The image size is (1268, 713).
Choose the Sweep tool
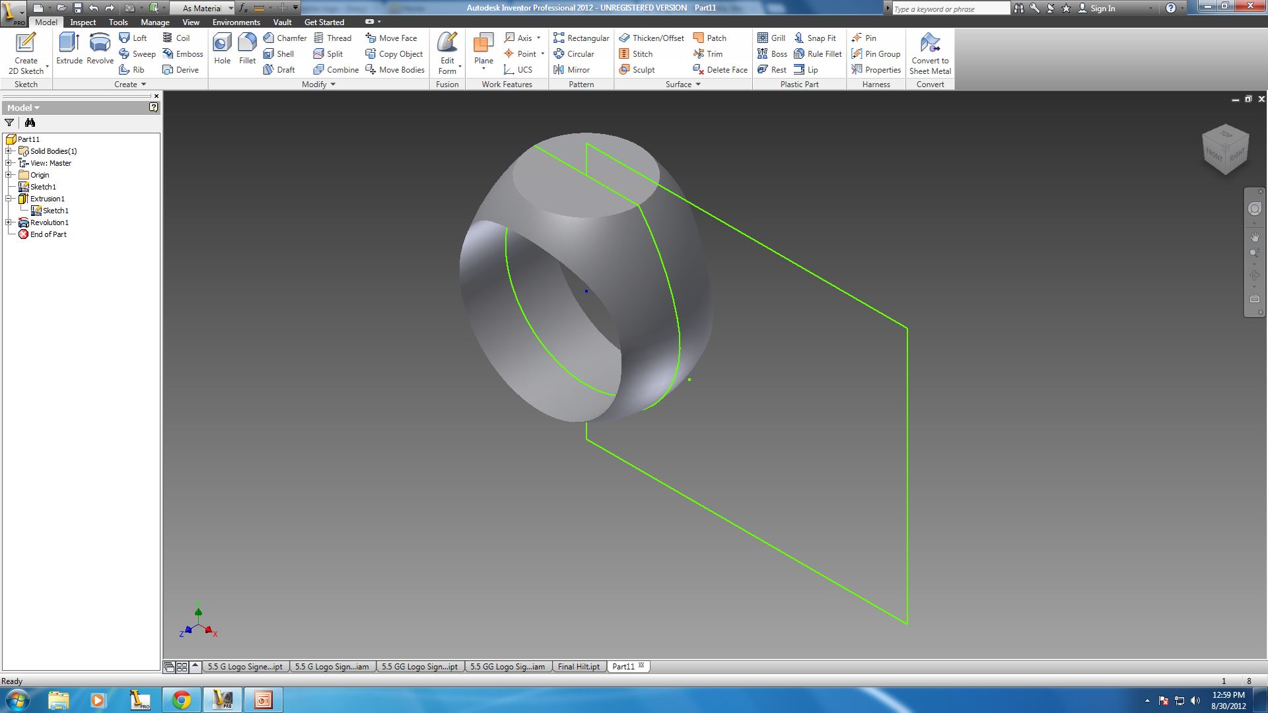click(x=137, y=54)
